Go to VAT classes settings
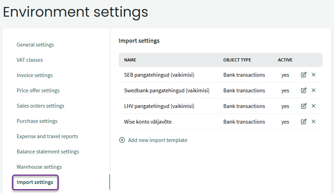 30,60
